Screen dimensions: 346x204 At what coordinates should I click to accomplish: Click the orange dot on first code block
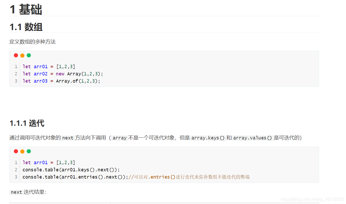point(22,55)
